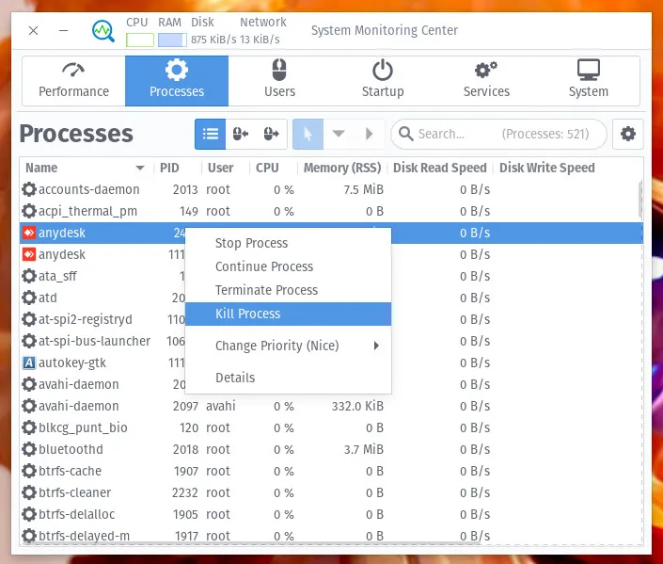The height and width of the screenshot is (564, 663).
Task: Click the 7.5 MiB memory value
Action: (363, 189)
